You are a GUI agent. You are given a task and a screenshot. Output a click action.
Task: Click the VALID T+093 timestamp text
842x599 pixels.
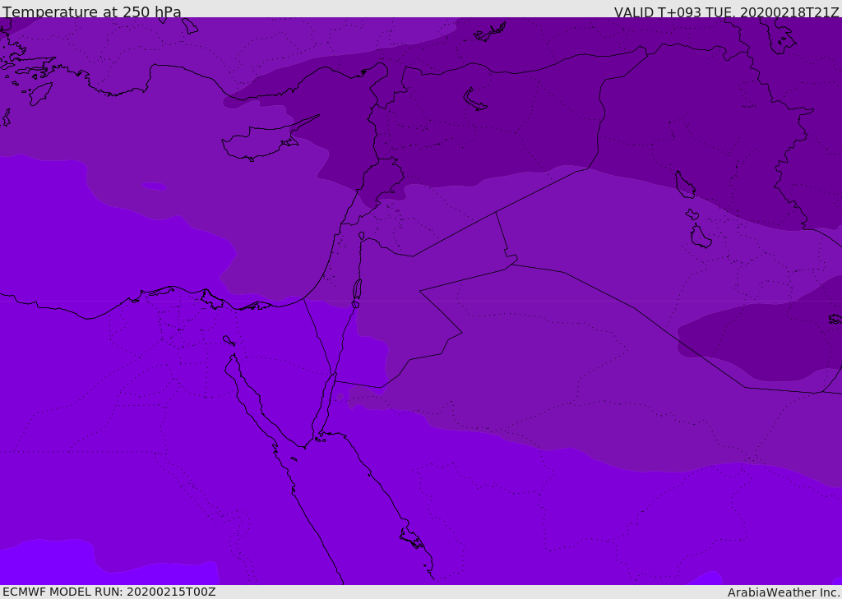tap(726, 12)
